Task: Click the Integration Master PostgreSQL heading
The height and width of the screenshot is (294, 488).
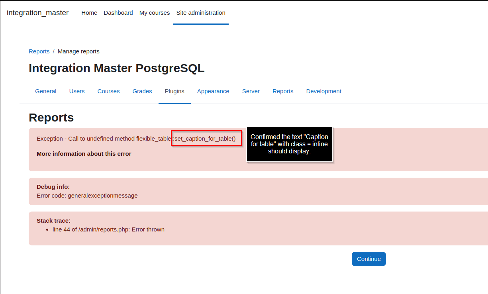Action: (x=117, y=68)
